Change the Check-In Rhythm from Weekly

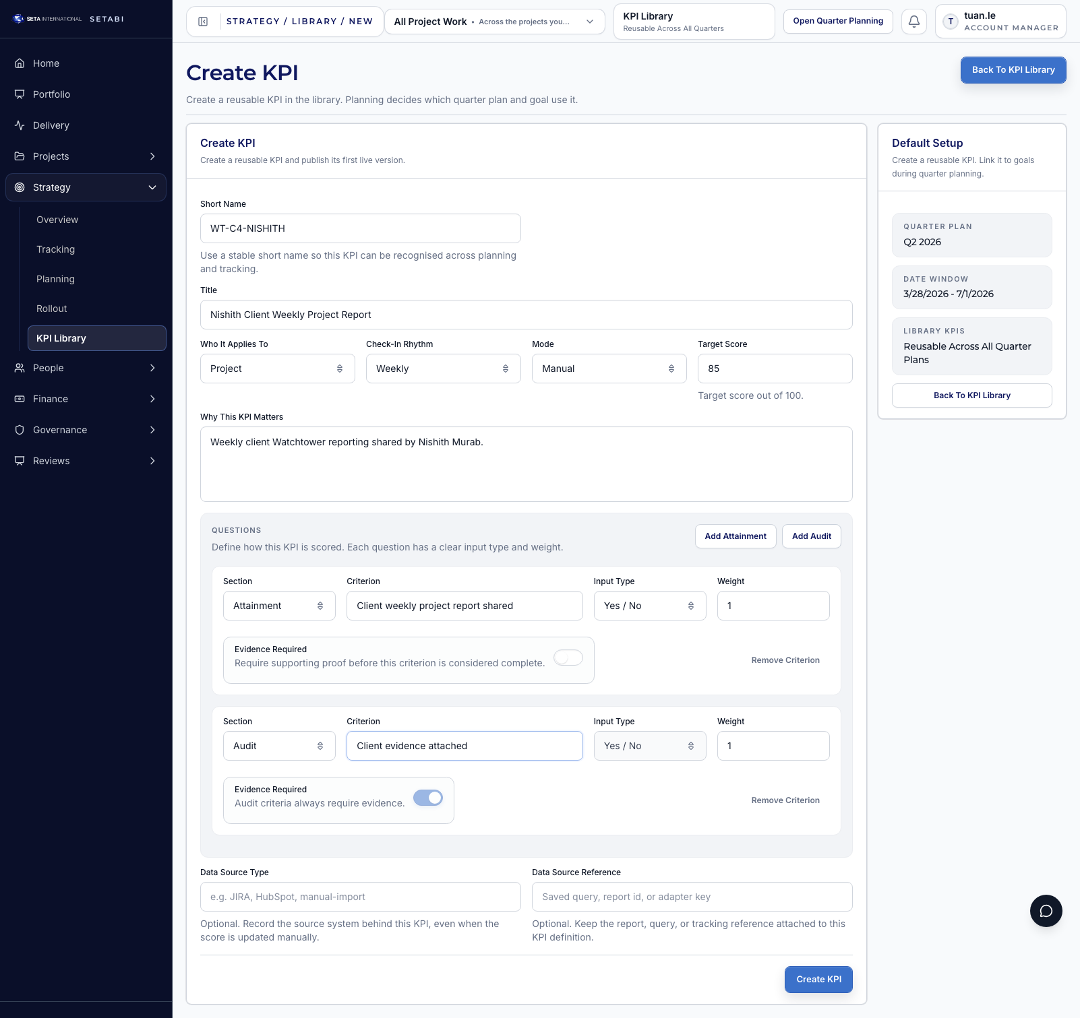click(442, 368)
